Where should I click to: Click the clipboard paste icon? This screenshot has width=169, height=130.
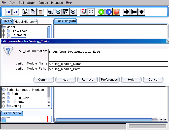click(x=40, y=12)
